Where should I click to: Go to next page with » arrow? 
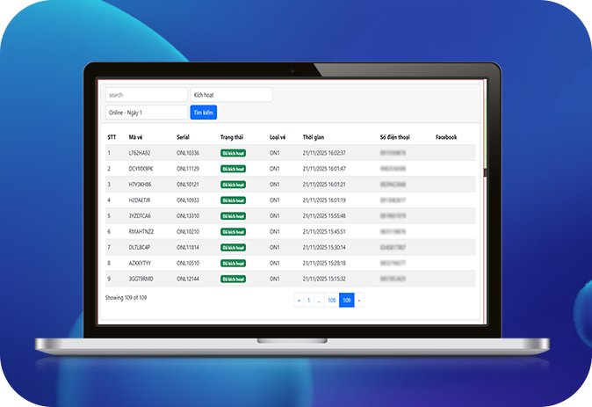click(x=359, y=301)
